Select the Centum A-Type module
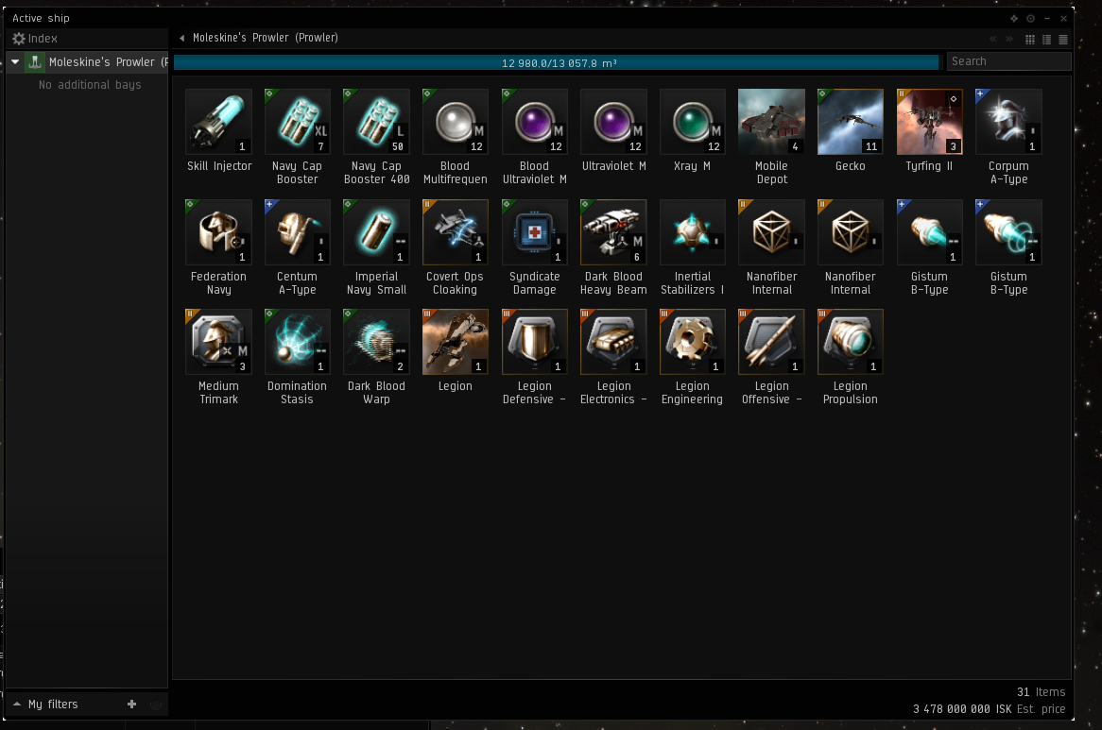The width and height of the screenshot is (1102, 730). 298,232
